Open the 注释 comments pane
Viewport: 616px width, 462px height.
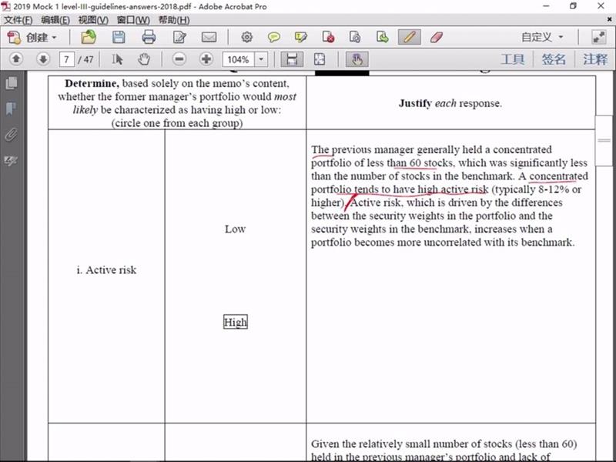[595, 59]
